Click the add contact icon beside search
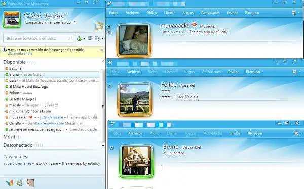304x189 pixels. point(80,38)
